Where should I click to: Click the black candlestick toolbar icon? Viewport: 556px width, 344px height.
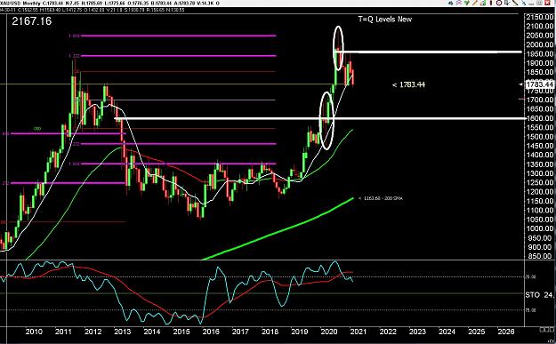click(x=491, y=3)
